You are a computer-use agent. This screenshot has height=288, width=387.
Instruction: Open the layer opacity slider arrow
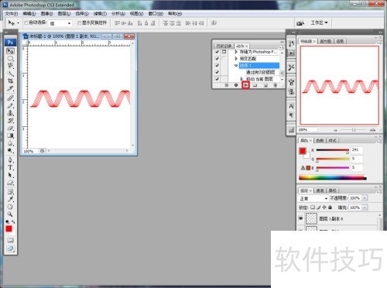click(x=365, y=198)
